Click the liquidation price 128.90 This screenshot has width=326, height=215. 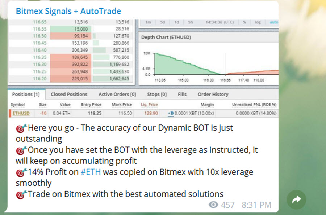point(151,113)
